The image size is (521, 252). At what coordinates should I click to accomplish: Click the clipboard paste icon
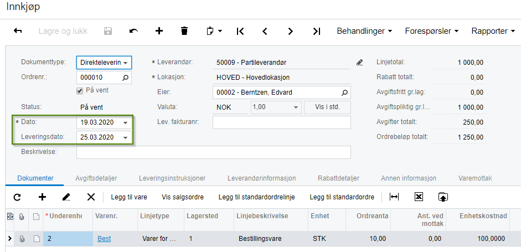210,31
